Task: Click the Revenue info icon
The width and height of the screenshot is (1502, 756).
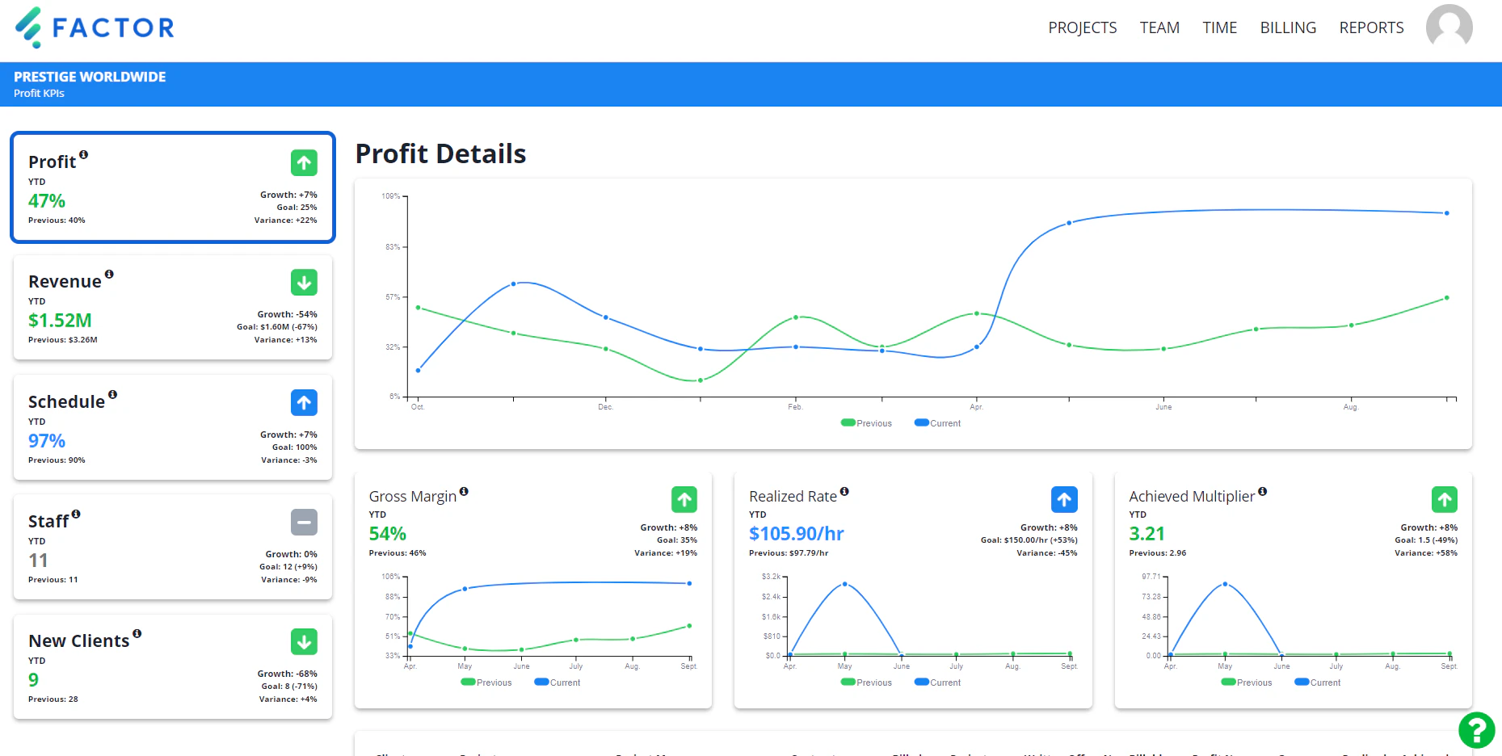Action: point(110,274)
